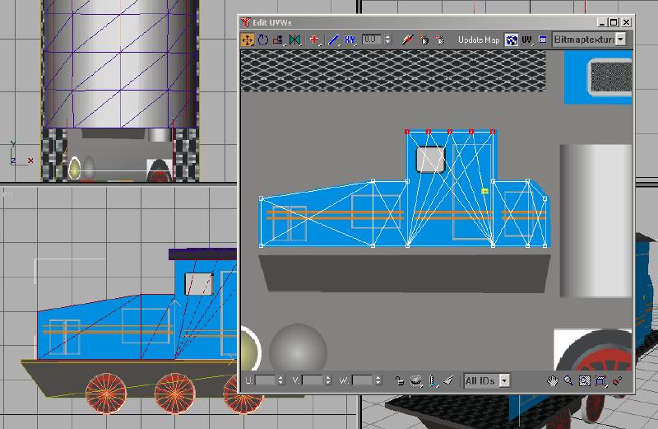This screenshot has height=429, width=658.
Task: Click the yellow headlight in top viewport
Action: click(74, 168)
